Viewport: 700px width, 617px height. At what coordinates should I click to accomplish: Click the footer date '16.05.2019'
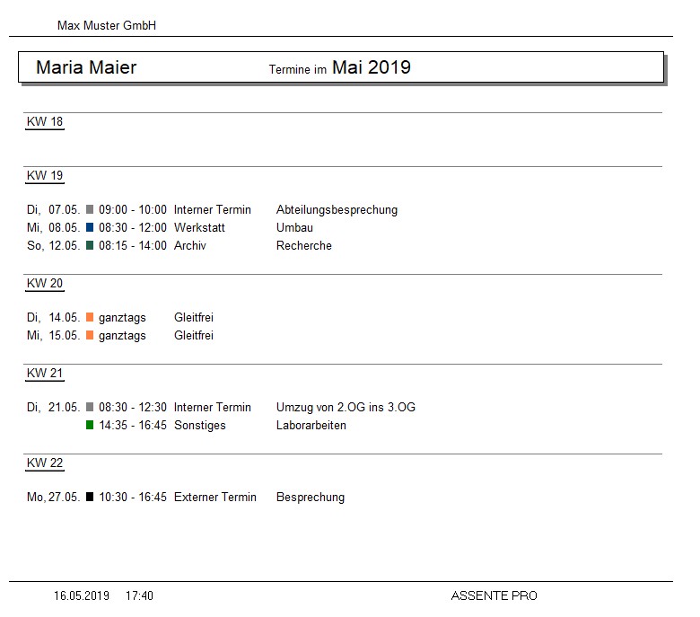pos(82,595)
